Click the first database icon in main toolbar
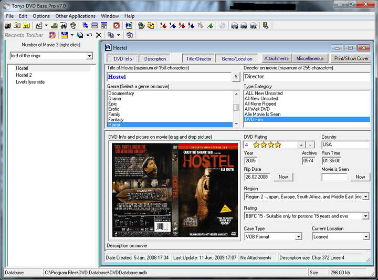378x280 pixels. coord(8,25)
